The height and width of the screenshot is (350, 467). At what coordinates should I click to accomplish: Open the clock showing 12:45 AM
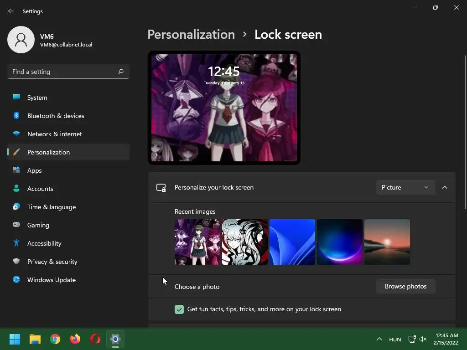[x=446, y=339]
